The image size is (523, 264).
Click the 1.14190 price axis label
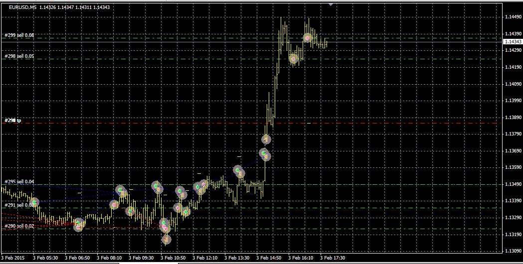pyautogui.click(x=513, y=67)
